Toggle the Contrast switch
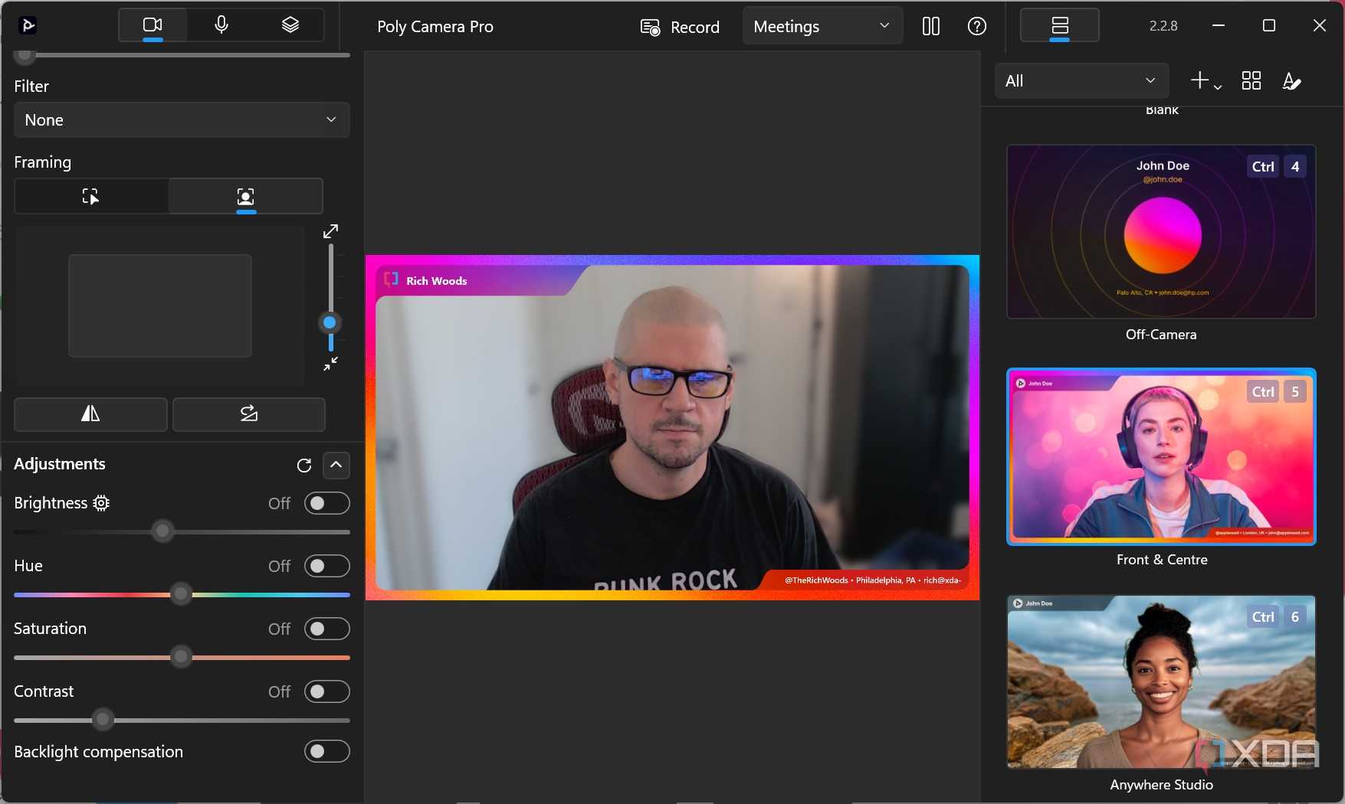 [327, 691]
